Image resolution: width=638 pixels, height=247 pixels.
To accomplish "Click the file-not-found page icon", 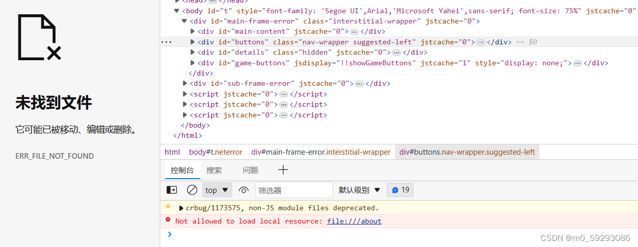I will point(39,37).
